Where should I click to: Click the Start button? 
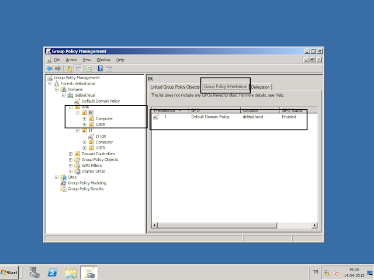(10, 272)
